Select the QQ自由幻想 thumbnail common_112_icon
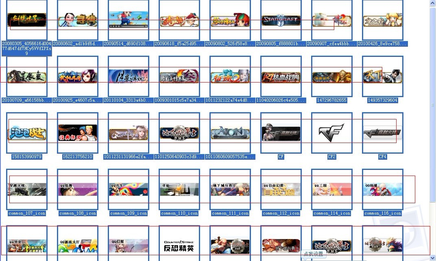Viewport: 436px width, 261px height. (x=281, y=189)
